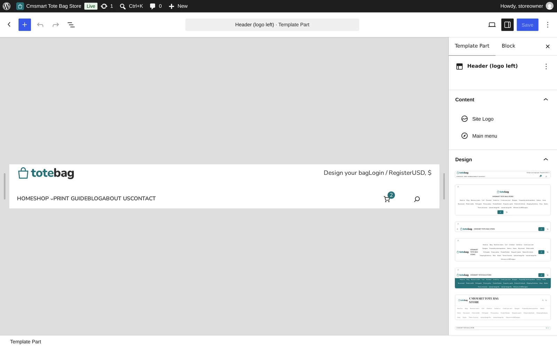Open the editor options menu

pyautogui.click(x=548, y=25)
